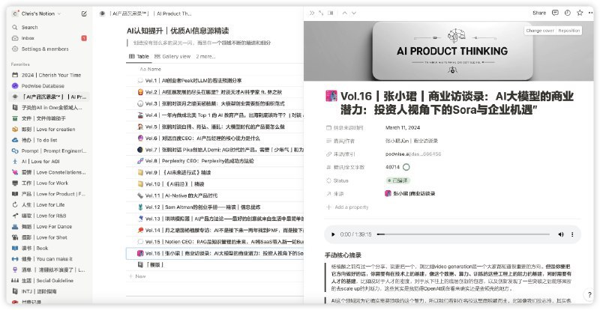Image resolution: width=600 pixels, height=310 pixels.
Task: Open AI | Love for AGI page
Action: pos(40,162)
